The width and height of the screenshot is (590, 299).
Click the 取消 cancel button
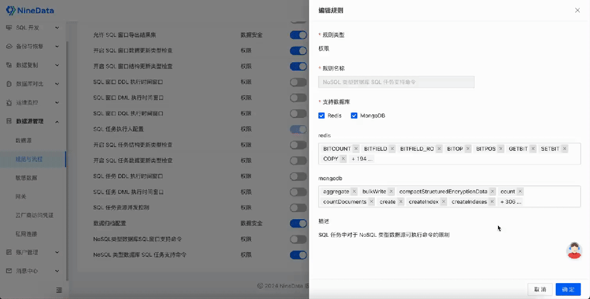coord(540,290)
